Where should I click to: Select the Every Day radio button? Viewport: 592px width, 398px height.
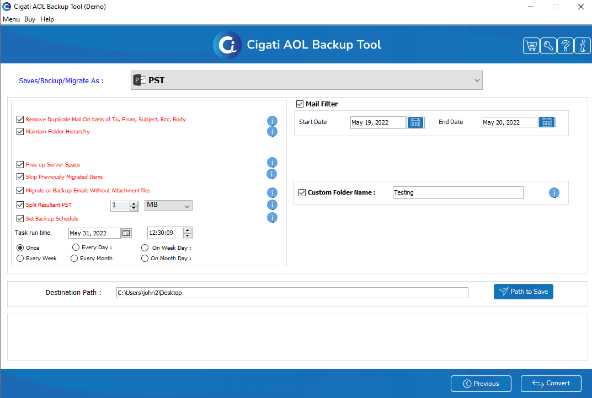click(76, 247)
